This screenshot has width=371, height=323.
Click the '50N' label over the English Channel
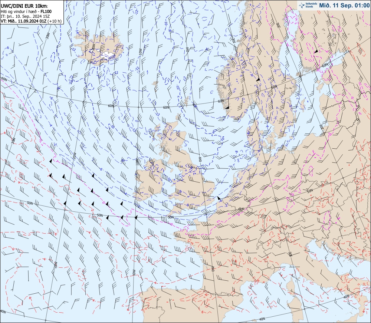click(x=171, y=217)
